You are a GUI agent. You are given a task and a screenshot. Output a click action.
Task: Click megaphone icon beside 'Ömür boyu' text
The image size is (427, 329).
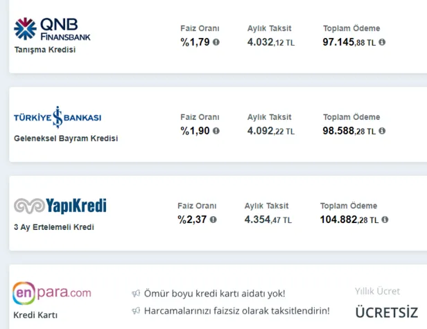pyautogui.click(x=136, y=294)
